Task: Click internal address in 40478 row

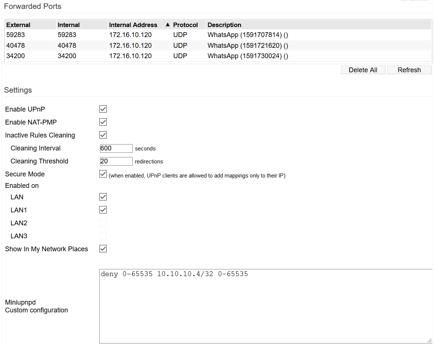Action: [130, 45]
